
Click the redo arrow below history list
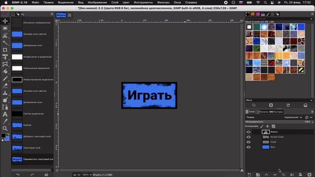tap(32, 175)
